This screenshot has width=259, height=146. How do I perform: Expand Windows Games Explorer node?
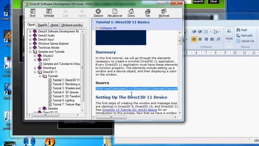30,43
